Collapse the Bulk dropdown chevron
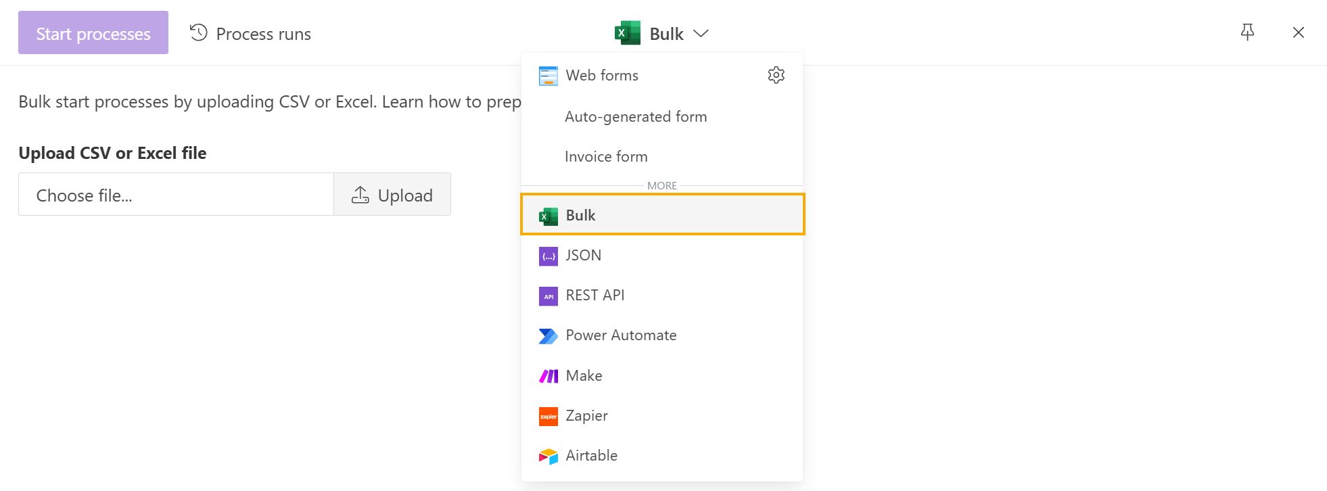1327x491 pixels. coord(701,33)
